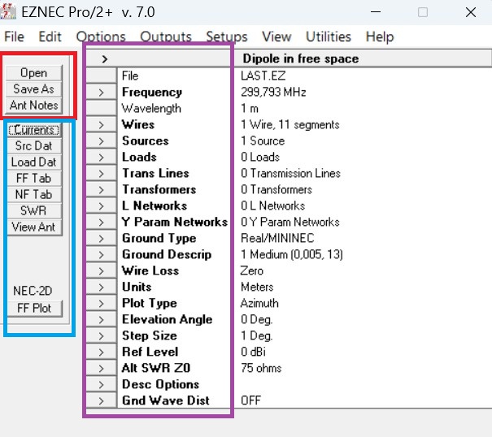Image resolution: width=492 pixels, height=437 pixels.
Task: Open Src Dat source data
Action: [x=33, y=146]
